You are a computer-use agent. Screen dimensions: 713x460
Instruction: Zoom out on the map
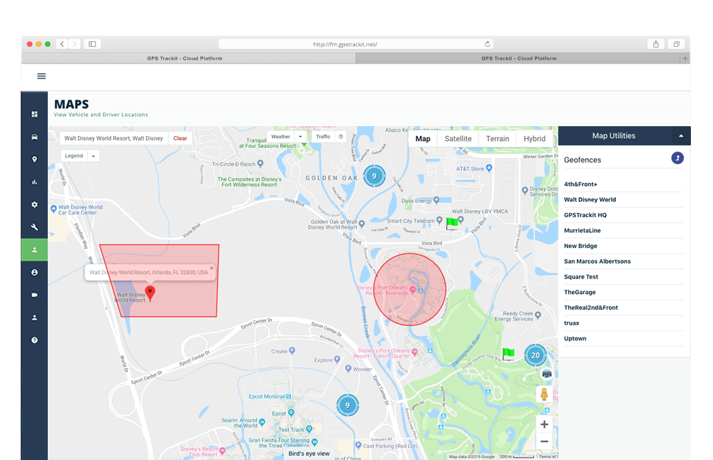(x=544, y=441)
